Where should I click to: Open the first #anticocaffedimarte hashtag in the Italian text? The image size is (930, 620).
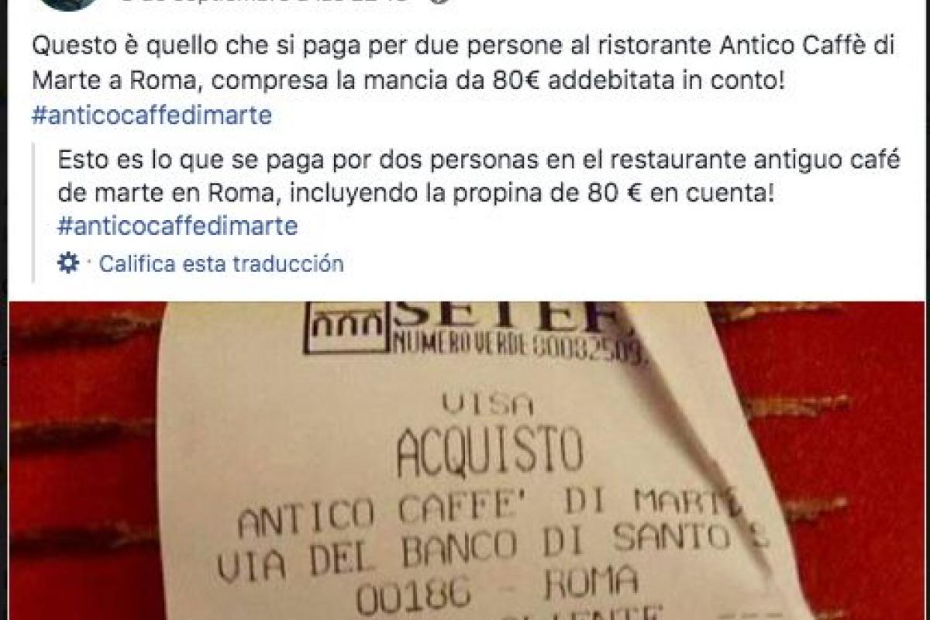(152, 116)
